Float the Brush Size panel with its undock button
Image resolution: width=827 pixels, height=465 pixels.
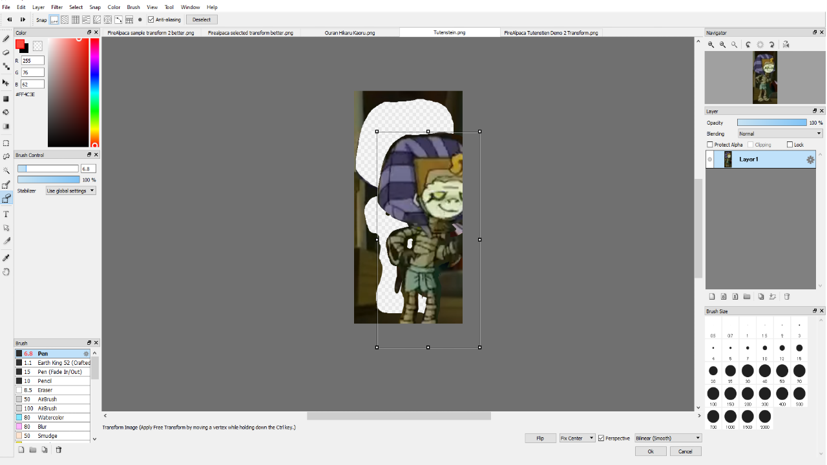tap(815, 311)
